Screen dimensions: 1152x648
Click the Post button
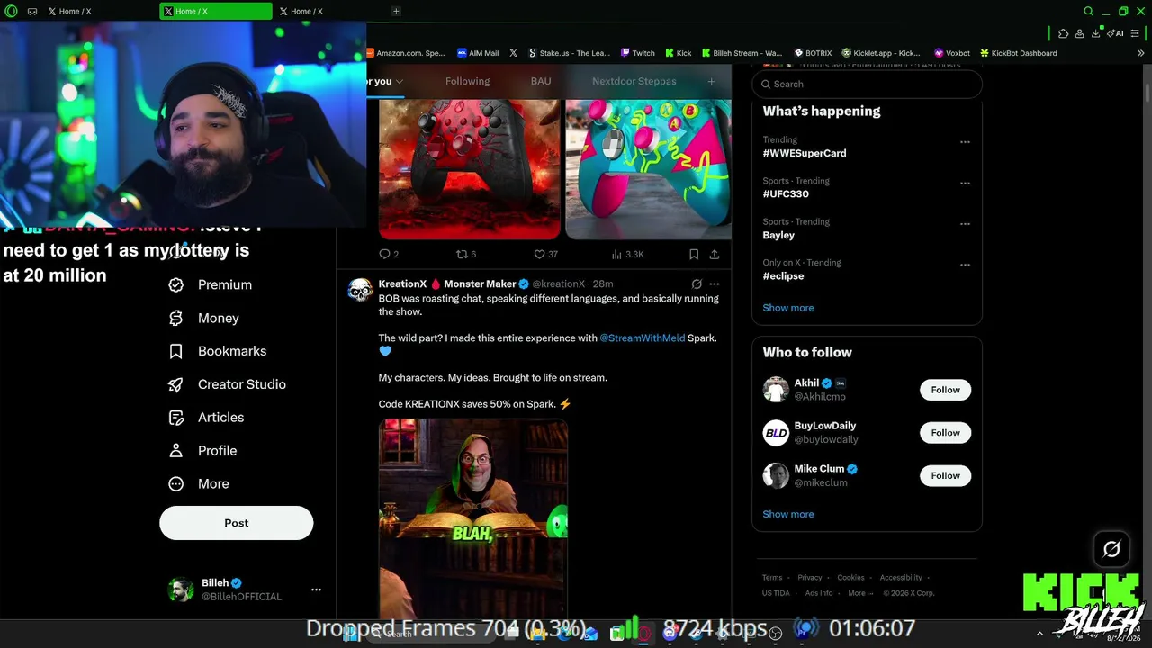(x=237, y=523)
